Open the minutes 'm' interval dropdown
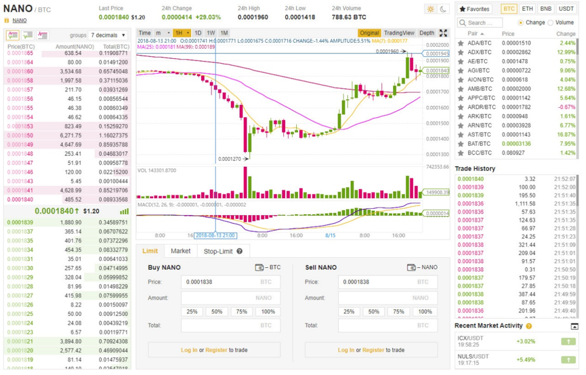The width and height of the screenshot is (586, 375). [x=163, y=33]
